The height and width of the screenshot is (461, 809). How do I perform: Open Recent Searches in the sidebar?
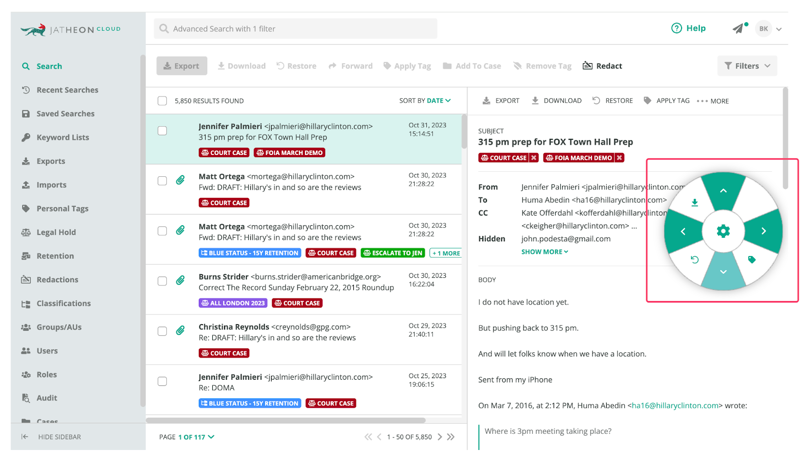[x=60, y=90]
